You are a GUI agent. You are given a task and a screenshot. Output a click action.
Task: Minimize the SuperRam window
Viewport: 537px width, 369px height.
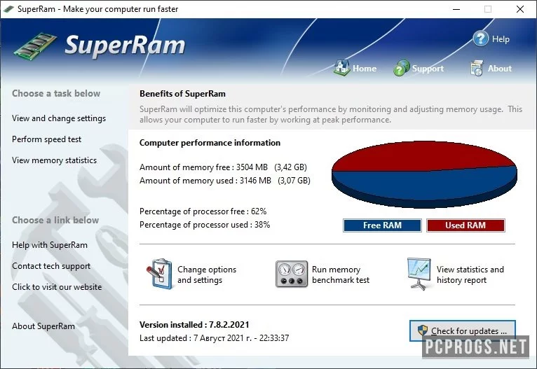[456, 9]
